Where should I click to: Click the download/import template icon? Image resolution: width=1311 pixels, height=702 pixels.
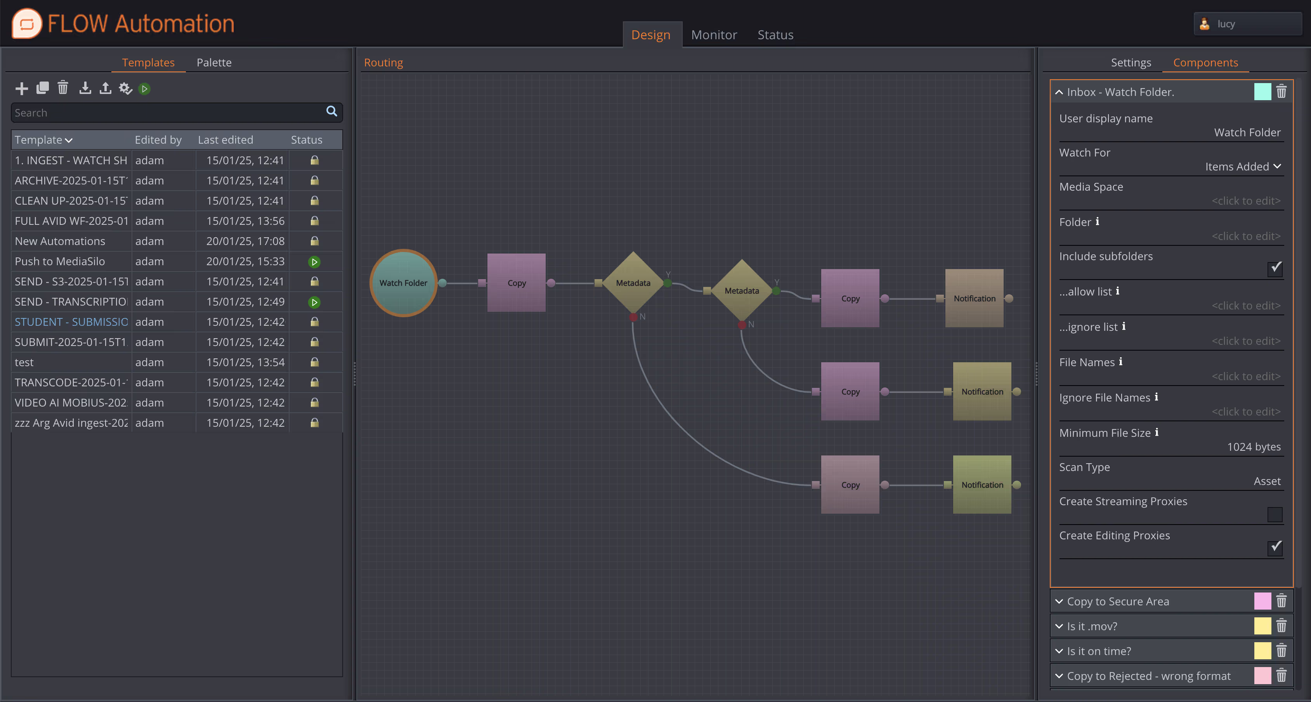coord(85,88)
